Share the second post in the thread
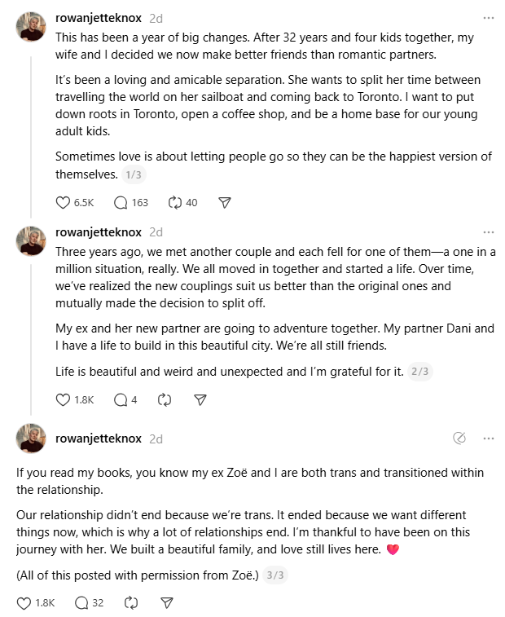 click(x=200, y=399)
